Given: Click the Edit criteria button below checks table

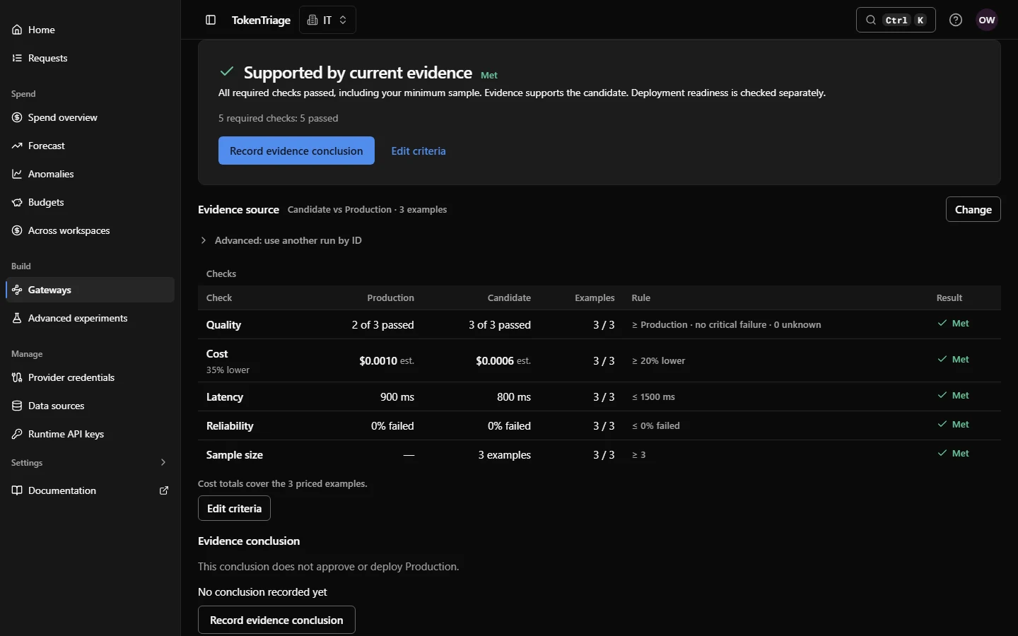Looking at the screenshot, I should (234, 508).
